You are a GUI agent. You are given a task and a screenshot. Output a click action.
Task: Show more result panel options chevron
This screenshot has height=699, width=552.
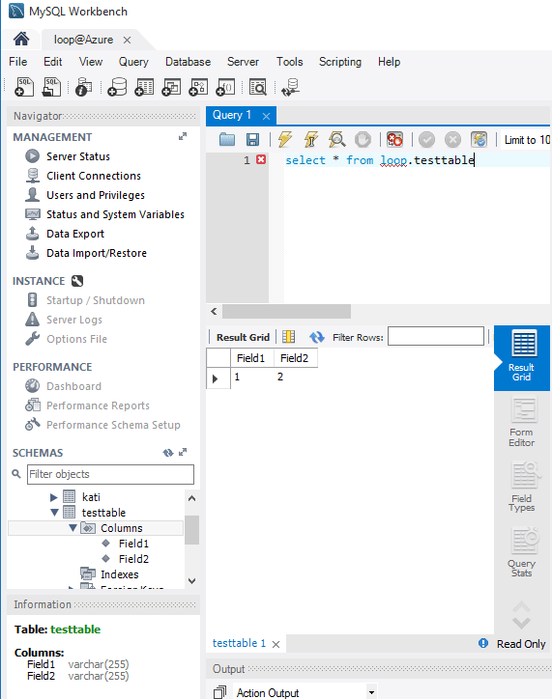(x=521, y=623)
